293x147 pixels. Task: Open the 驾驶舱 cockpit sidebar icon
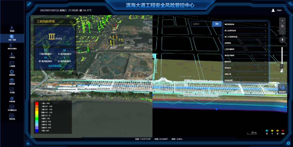click(12, 28)
